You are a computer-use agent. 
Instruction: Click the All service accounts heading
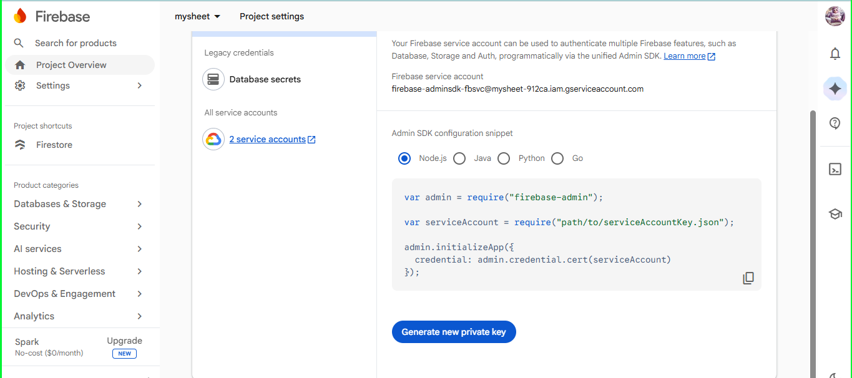241,113
